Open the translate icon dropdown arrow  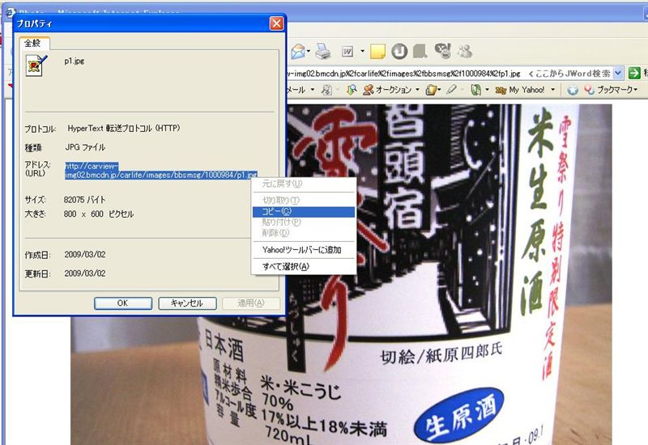488,90
